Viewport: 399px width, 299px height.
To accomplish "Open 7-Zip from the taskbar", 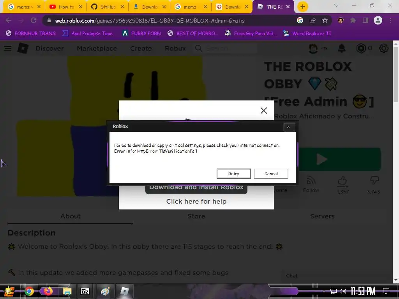I will pos(85,291).
